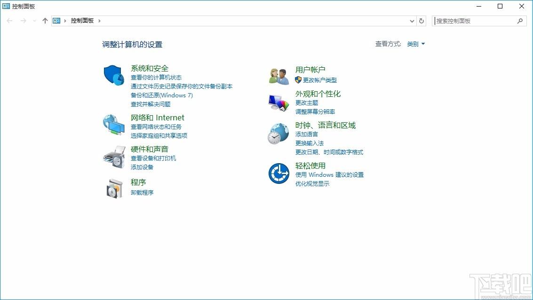Viewport: 533px width, 300px height.
Task: Open 外观和个性化 category heading
Action: pos(318,94)
